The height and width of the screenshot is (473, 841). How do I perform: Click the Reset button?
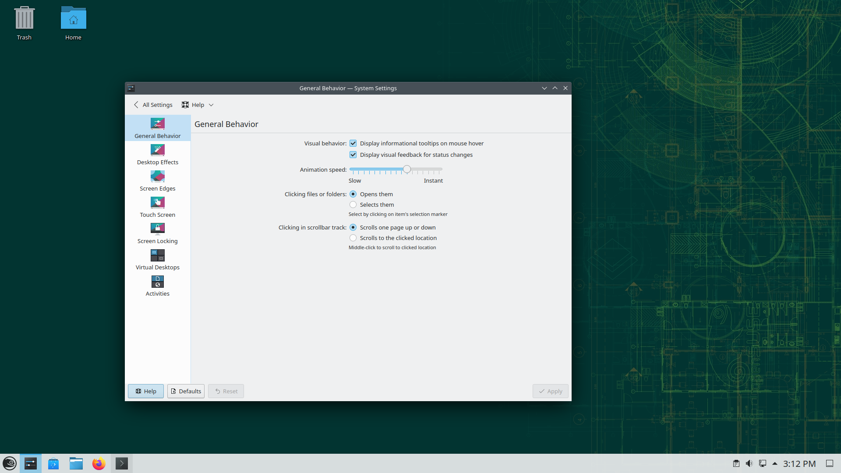click(x=226, y=391)
